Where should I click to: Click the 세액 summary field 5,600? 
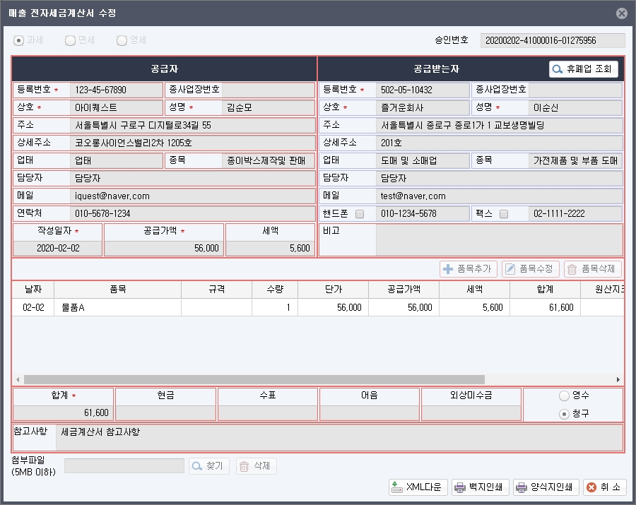tap(270, 249)
